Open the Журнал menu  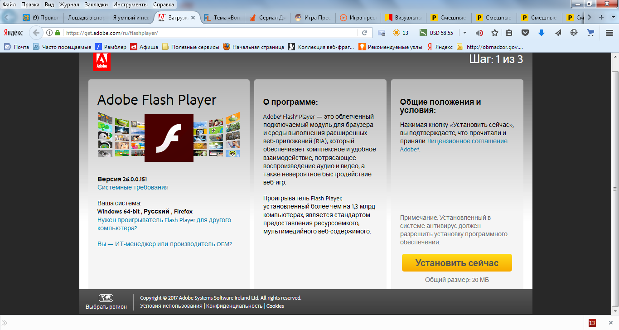tap(69, 5)
